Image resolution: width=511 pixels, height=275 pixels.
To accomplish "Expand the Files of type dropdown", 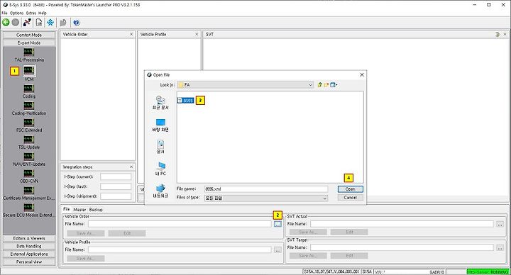I will point(324,198).
